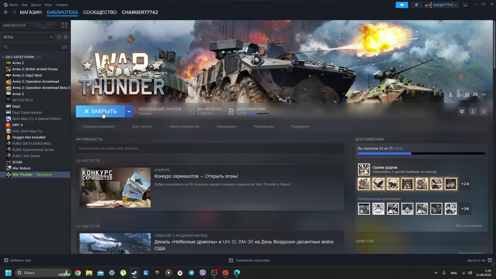
Task: Click the achievements progress bar 32 из 75
Action: point(421,153)
